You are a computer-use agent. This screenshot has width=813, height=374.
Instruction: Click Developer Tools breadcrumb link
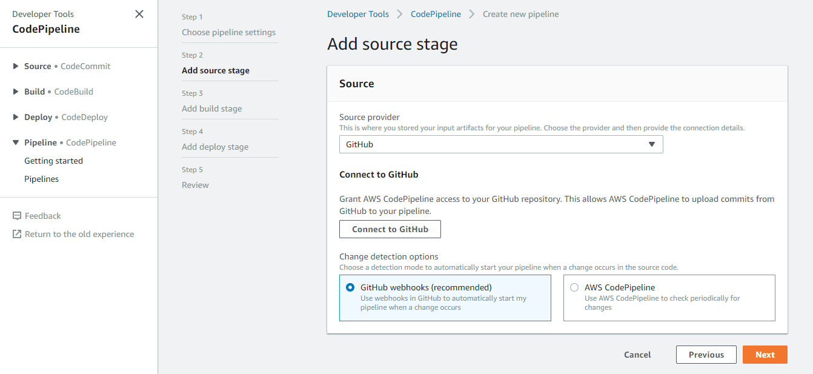click(358, 14)
